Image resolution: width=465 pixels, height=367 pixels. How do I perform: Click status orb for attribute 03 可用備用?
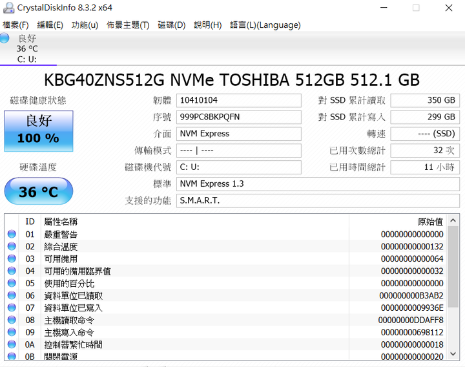point(12,258)
